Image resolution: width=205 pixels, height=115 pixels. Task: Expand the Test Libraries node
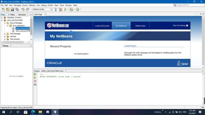coord(5,39)
